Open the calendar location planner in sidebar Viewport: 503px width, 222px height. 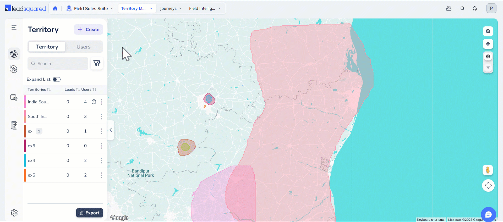tap(14, 98)
